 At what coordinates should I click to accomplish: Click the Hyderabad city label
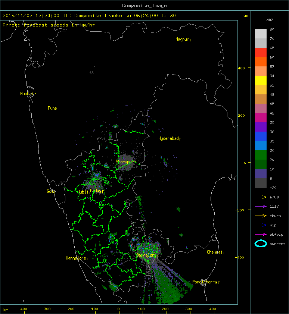tap(168, 138)
